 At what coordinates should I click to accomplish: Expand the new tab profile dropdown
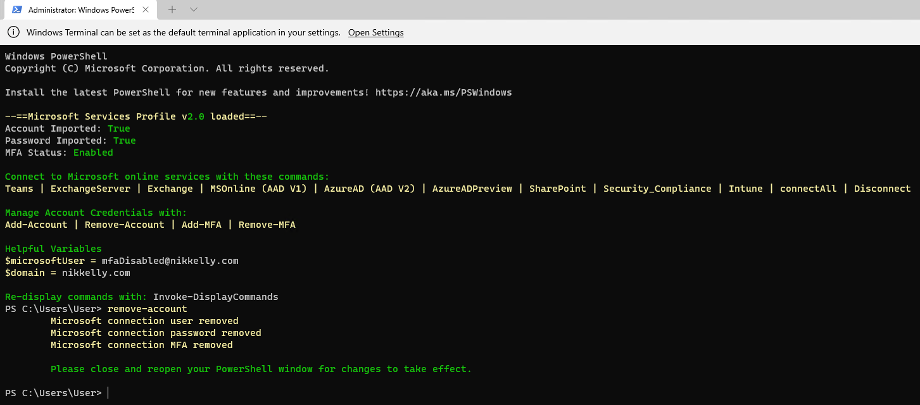coord(194,9)
